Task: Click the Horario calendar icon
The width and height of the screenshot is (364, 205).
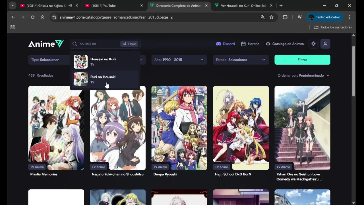Action: [x=243, y=44]
